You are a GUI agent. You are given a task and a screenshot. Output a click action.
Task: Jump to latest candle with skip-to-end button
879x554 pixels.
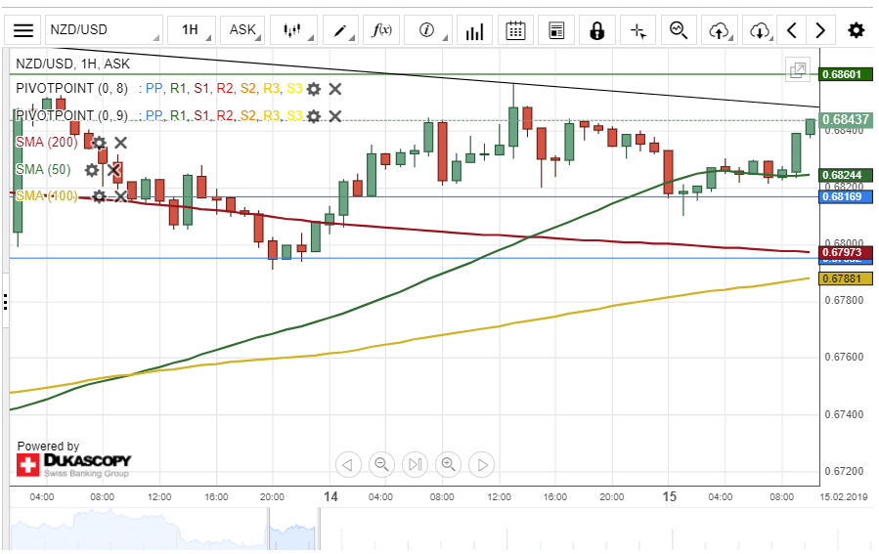(x=416, y=464)
